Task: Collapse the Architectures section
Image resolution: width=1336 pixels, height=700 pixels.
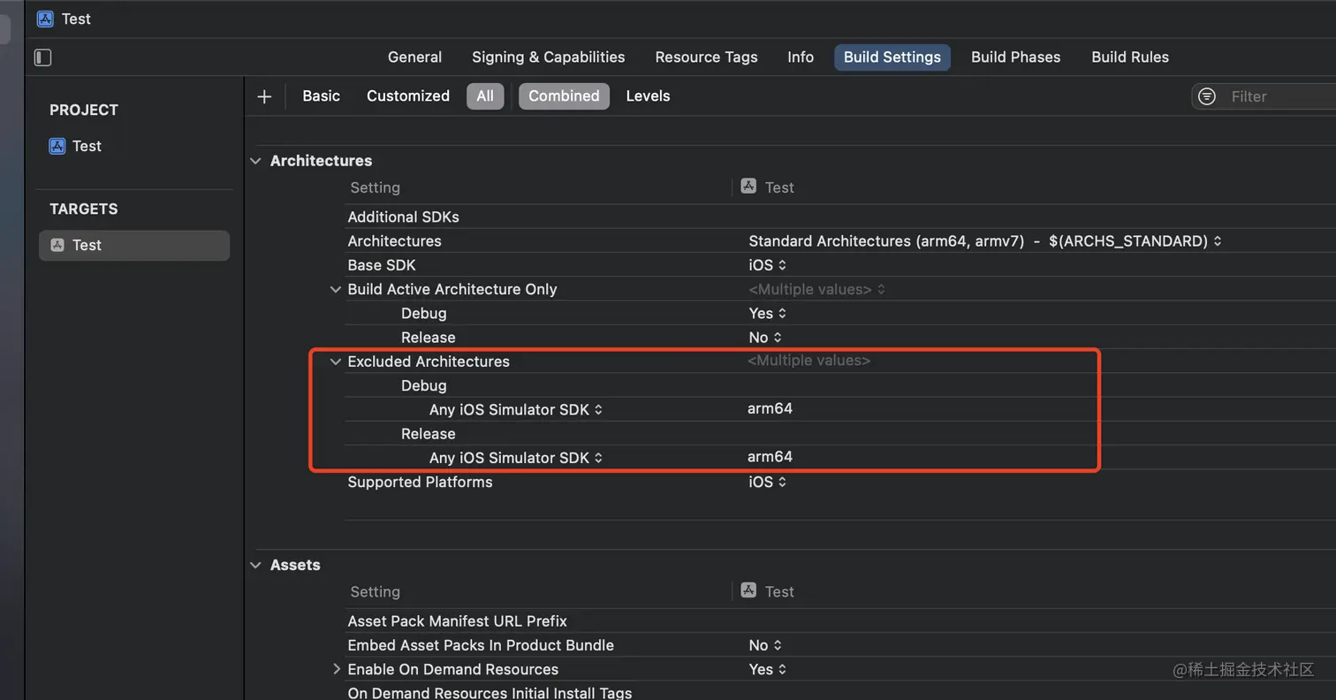Action: (256, 161)
